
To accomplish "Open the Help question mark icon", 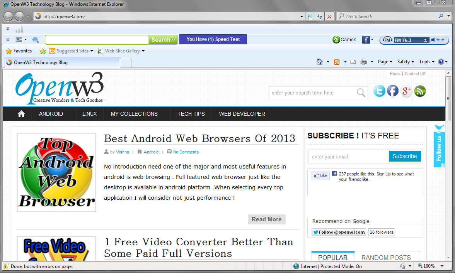I will tap(441, 62).
